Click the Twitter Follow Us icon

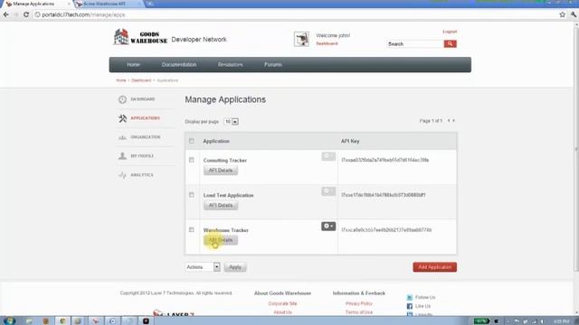410,298
